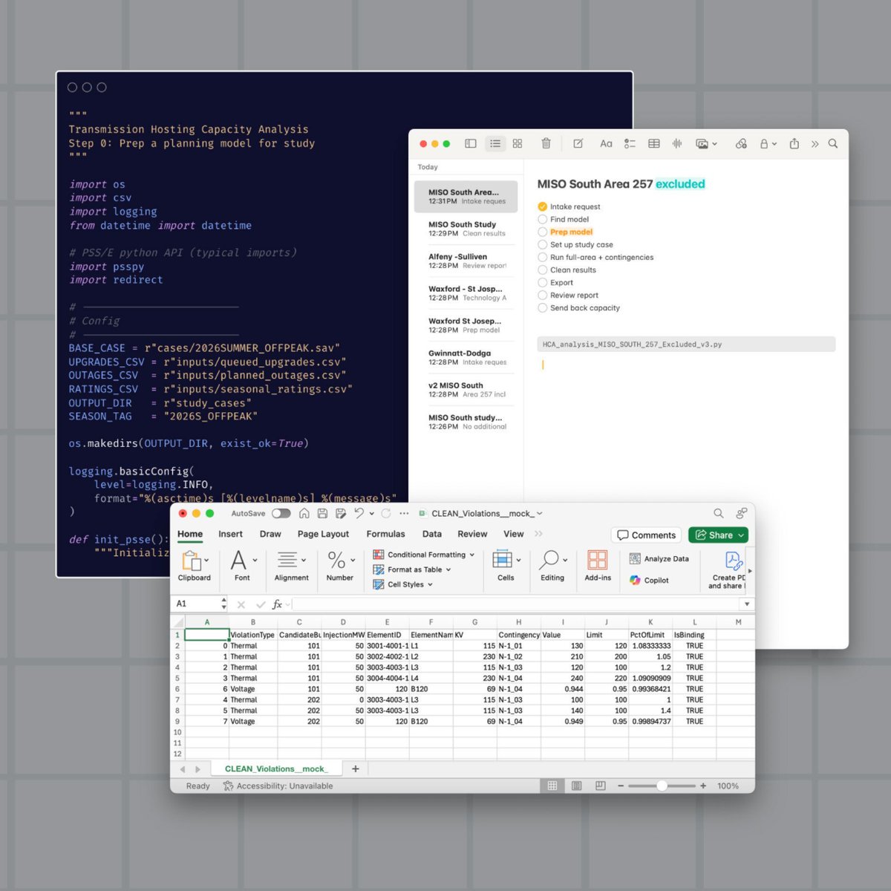Expand the Alignment group dropdown
This screenshot has height=891, width=891.
[x=304, y=560]
